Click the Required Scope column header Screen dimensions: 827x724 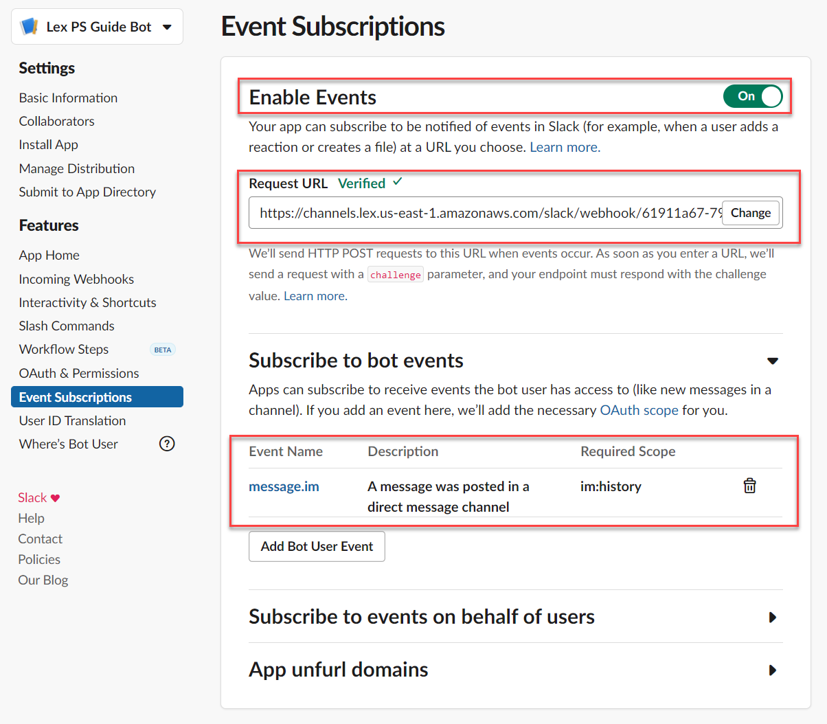(628, 451)
